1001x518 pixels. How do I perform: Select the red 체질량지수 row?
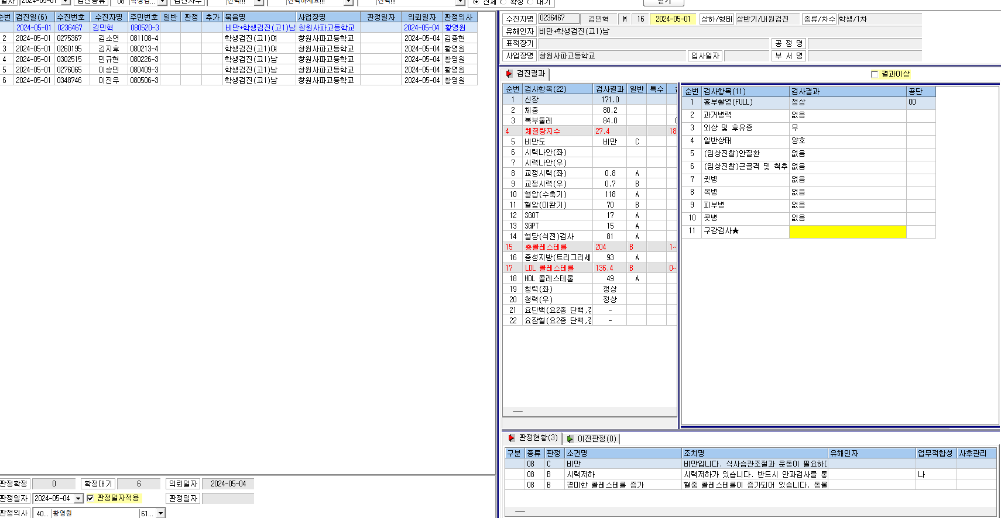pos(589,131)
